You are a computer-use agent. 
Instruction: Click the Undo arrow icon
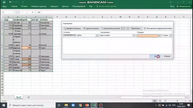(10, 2)
